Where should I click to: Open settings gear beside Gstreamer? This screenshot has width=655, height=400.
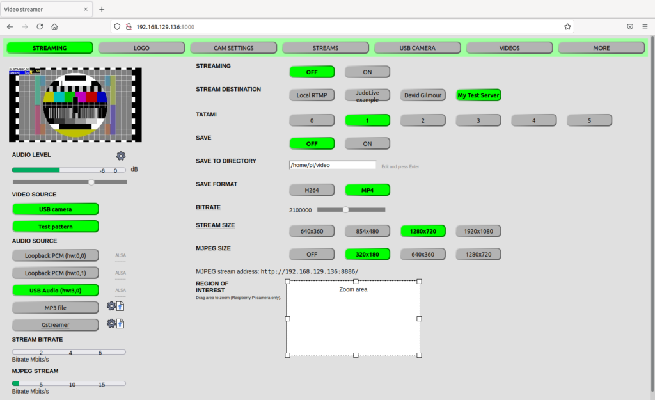[x=111, y=324]
